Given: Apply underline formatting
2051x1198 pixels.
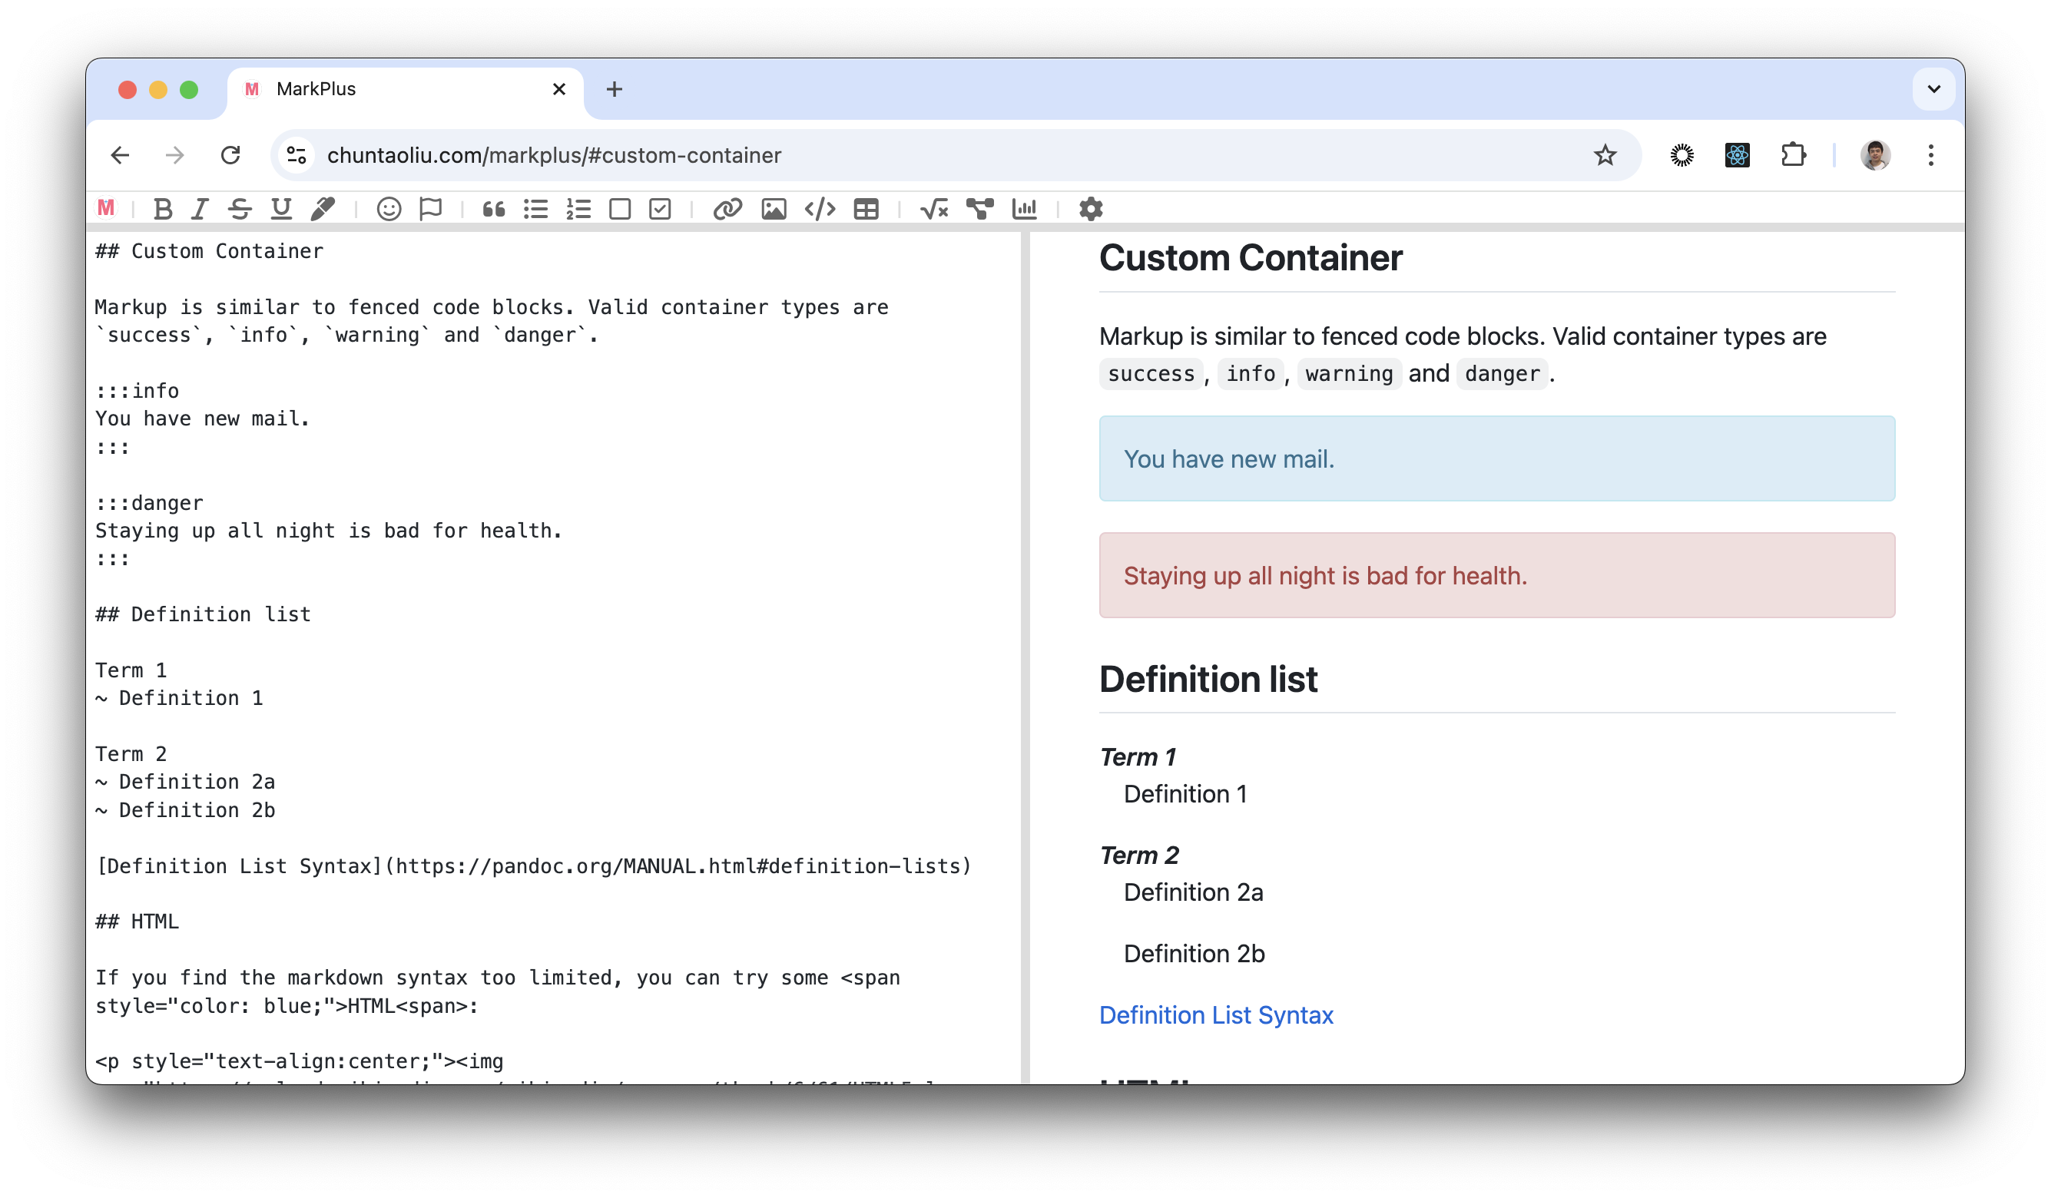Looking at the screenshot, I should click(x=281, y=209).
